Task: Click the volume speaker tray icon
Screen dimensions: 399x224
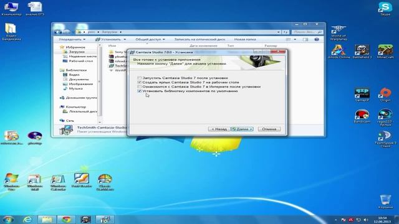Action: pos(366,220)
